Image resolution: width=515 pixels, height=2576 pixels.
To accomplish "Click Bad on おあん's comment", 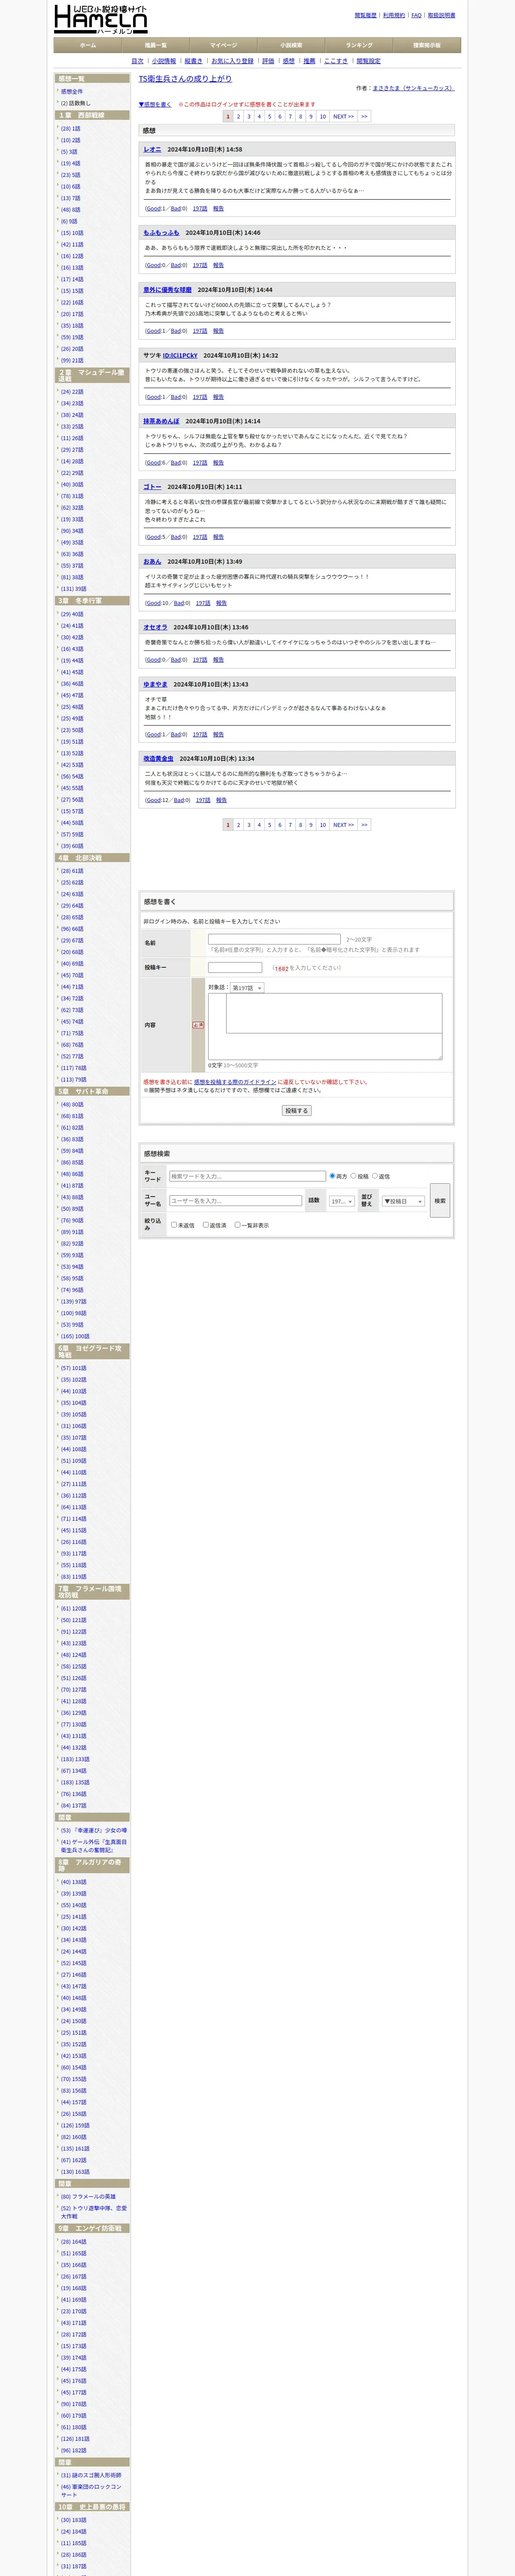I will pyautogui.click(x=179, y=603).
